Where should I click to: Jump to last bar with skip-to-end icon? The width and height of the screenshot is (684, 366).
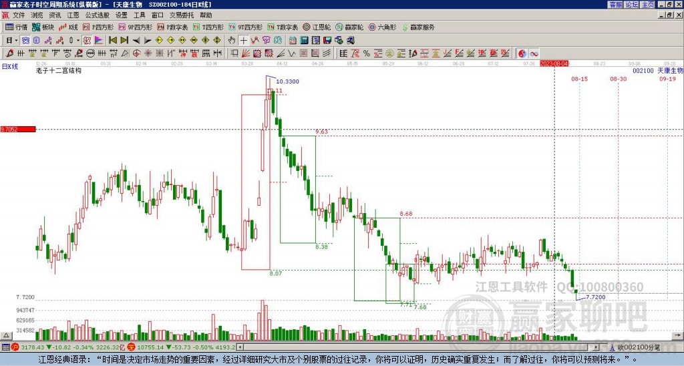point(124,41)
